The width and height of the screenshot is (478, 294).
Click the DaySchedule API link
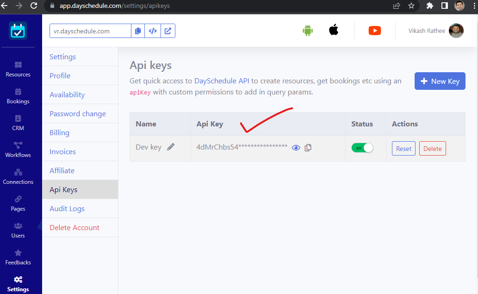[x=221, y=81]
